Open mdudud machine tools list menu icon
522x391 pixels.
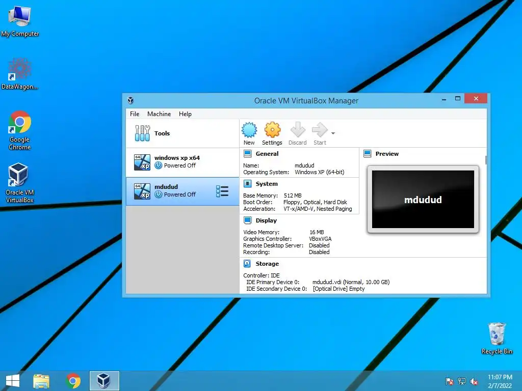point(222,191)
